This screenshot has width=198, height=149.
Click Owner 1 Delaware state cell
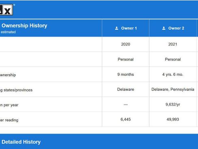(x=126, y=90)
